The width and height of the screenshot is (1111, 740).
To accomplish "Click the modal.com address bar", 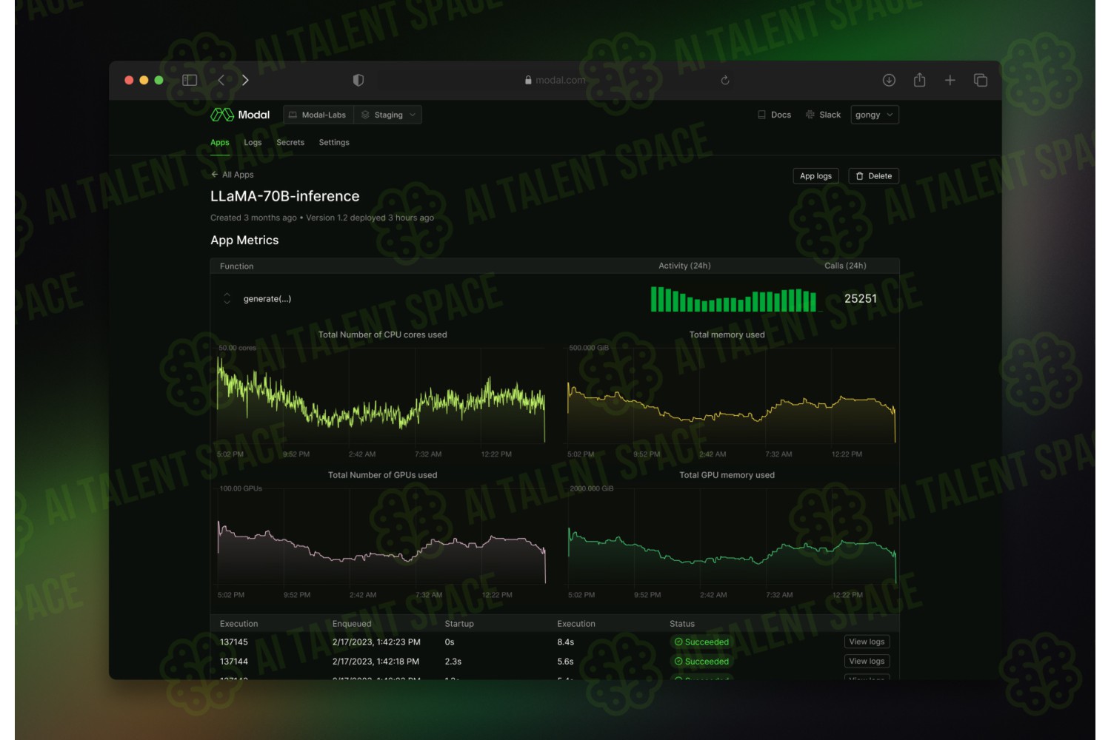I will click(x=555, y=80).
